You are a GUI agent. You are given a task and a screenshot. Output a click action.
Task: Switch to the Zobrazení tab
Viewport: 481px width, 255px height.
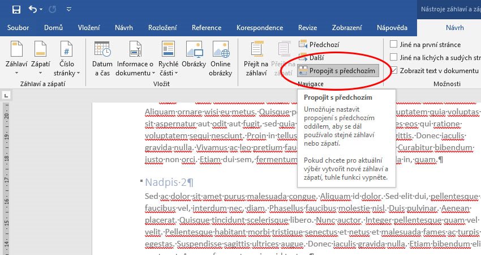tap(347, 28)
